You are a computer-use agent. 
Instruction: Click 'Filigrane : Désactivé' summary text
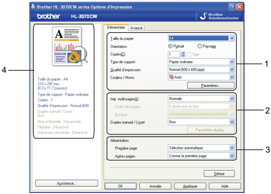[53, 127]
